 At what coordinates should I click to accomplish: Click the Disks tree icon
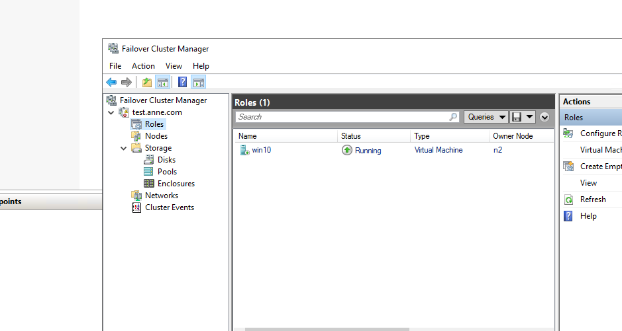point(149,160)
